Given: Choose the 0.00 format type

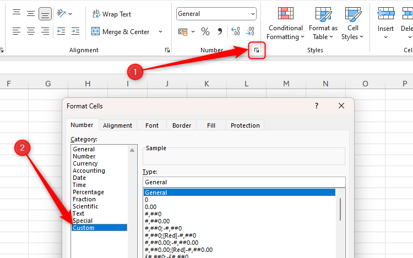Looking at the screenshot, I should click(x=151, y=207).
